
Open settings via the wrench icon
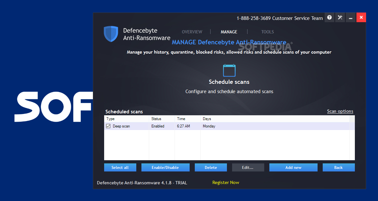[340, 17]
